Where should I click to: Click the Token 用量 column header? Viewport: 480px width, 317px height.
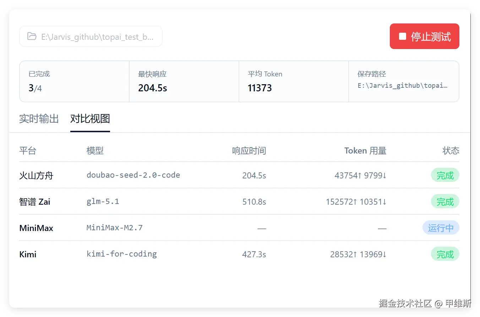365,151
